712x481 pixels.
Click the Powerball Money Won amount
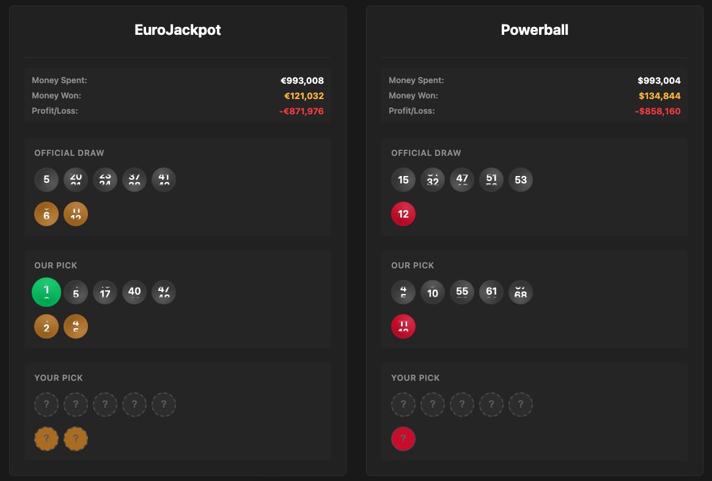tap(659, 96)
